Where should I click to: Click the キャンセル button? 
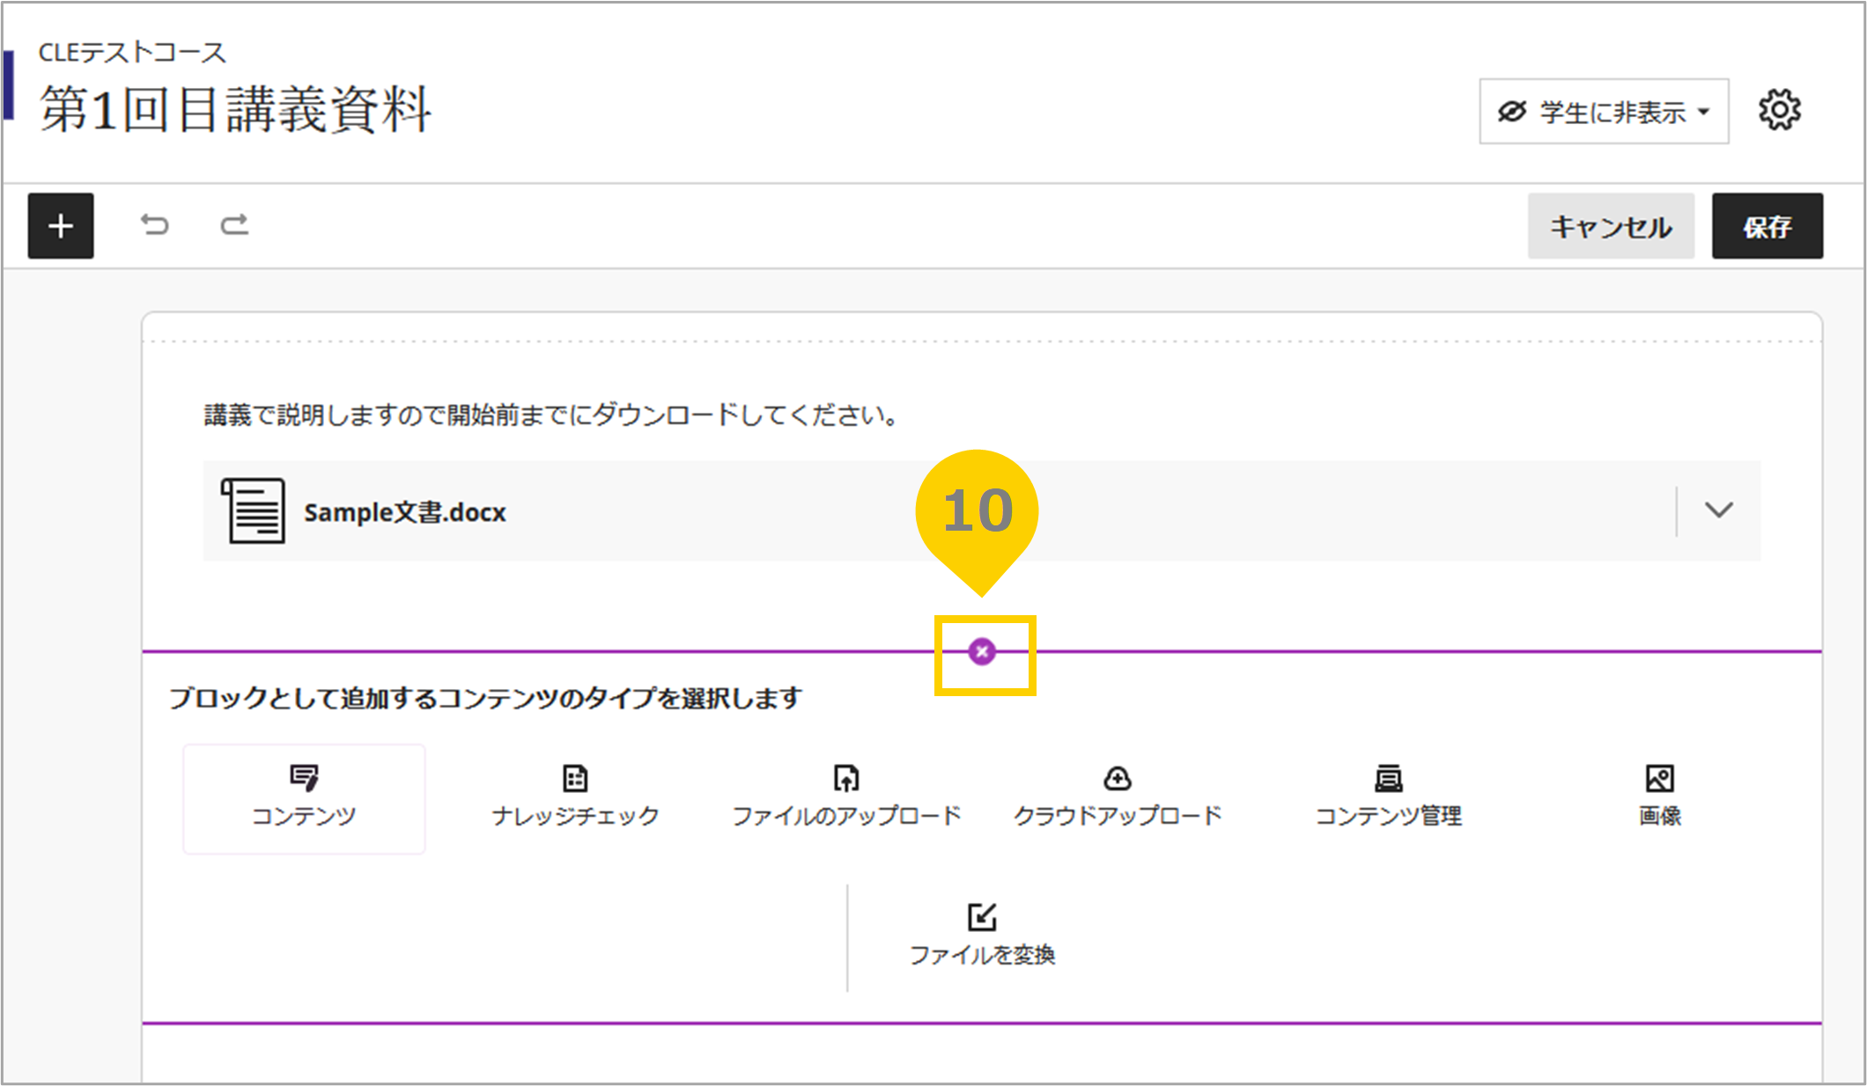pyautogui.click(x=1611, y=226)
